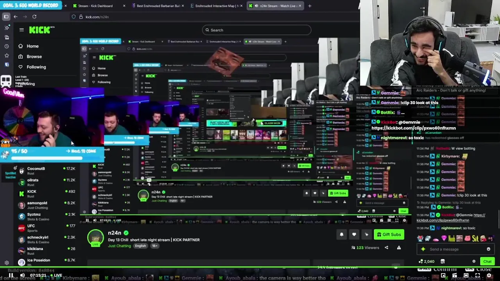This screenshot has width=500, height=281.
Task: Open a new browser tab
Action: click(309, 6)
